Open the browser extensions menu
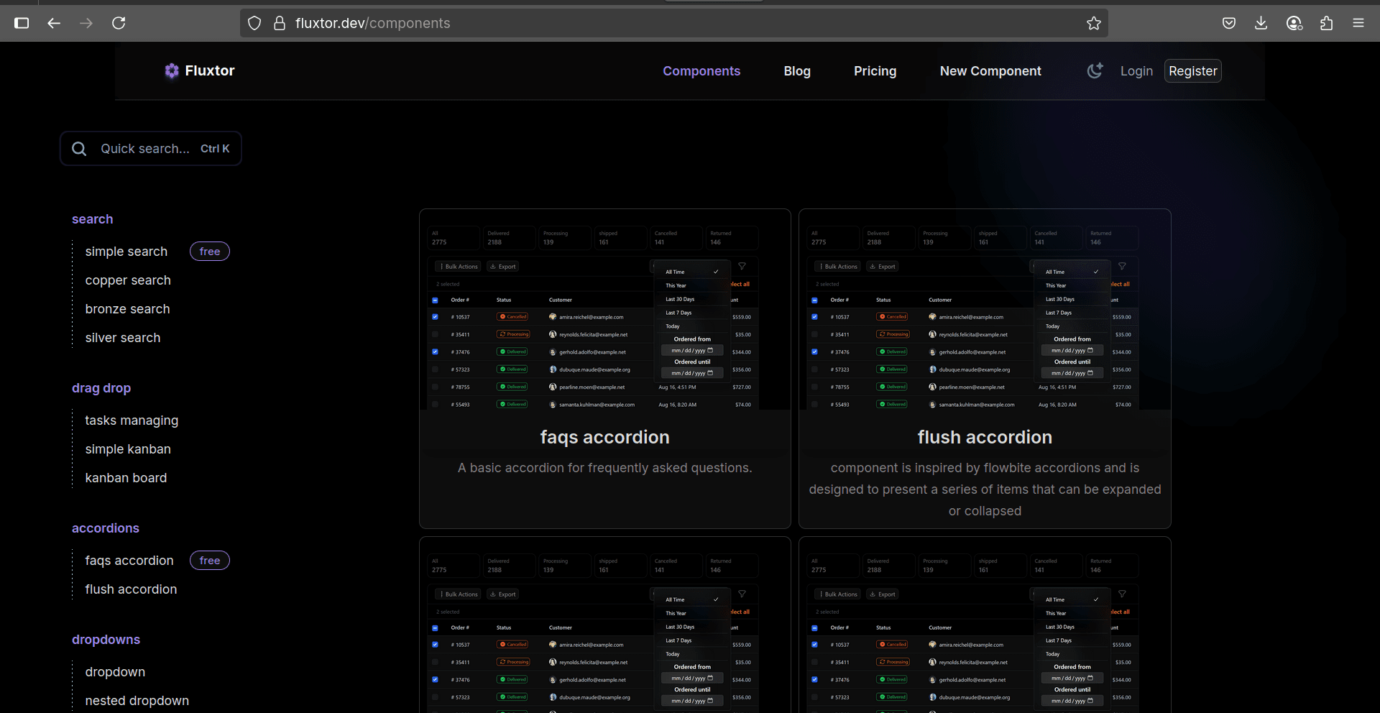This screenshot has width=1380, height=713. tap(1326, 23)
